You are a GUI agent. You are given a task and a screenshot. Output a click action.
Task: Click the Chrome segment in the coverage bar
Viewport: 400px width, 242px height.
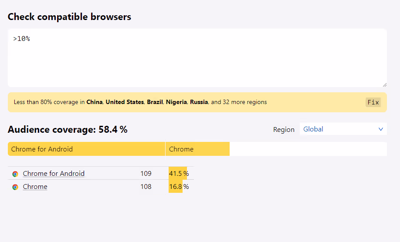click(198, 149)
